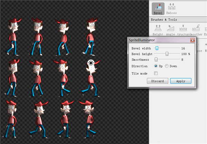
Task: Close the SpriteIlluminator dialog
Action: 192,40
